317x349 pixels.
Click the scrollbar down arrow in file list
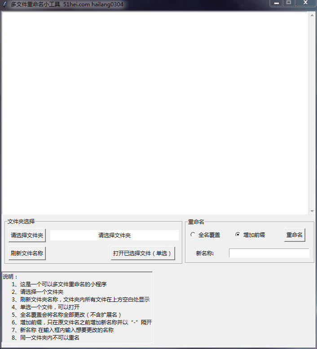click(x=312, y=211)
